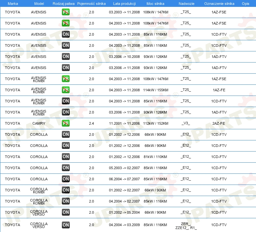
Task: Select the ON icon for the Avensis Kombi 85kW row
Action: pyautogui.click(x=65, y=101)
